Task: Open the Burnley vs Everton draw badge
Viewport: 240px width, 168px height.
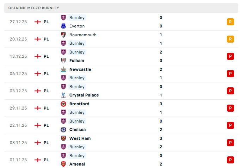Action: [x=230, y=22]
